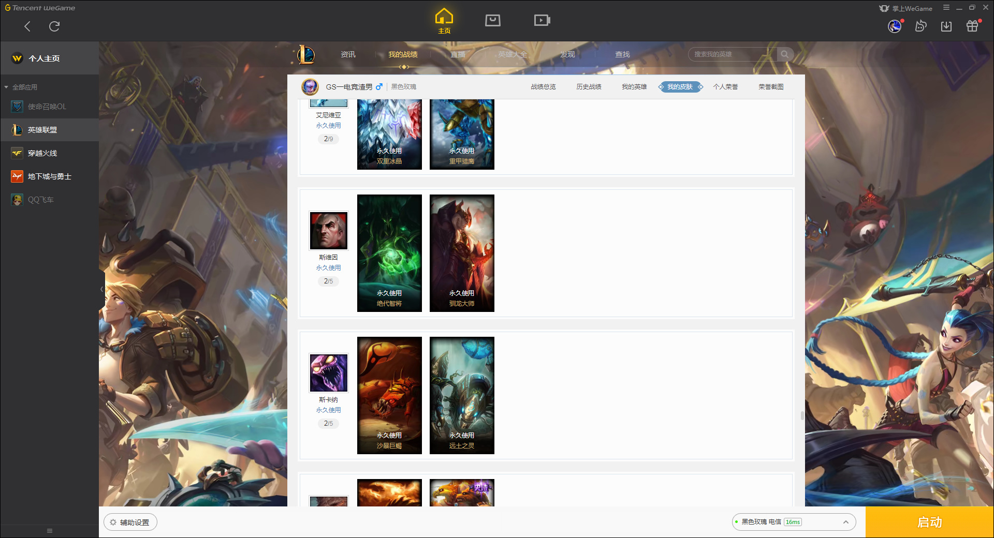Image resolution: width=994 pixels, height=538 pixels.
Task: Open 资讯 navigation tab
Action: click(x=348, y=54)
